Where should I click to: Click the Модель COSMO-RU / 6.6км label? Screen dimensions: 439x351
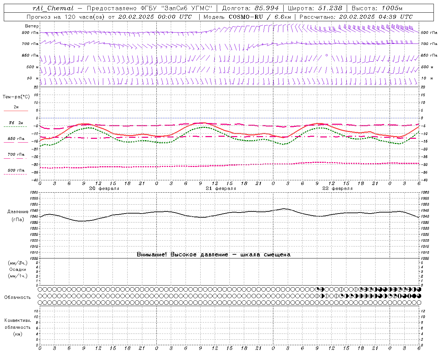[247, 17]
